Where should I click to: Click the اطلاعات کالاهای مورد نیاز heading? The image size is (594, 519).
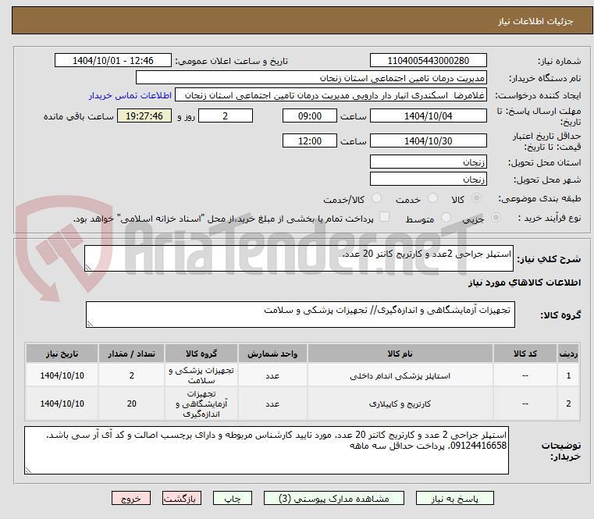(x=525, y=283)
